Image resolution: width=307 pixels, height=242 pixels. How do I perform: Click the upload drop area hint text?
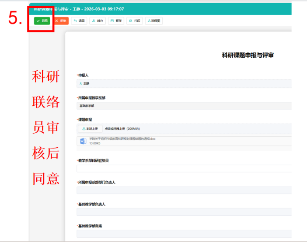click(x=122, y=128)
